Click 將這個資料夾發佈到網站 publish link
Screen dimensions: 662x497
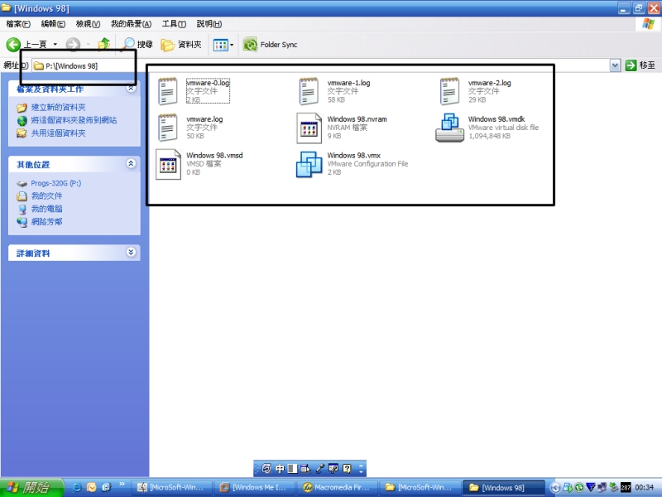(74, 120)
